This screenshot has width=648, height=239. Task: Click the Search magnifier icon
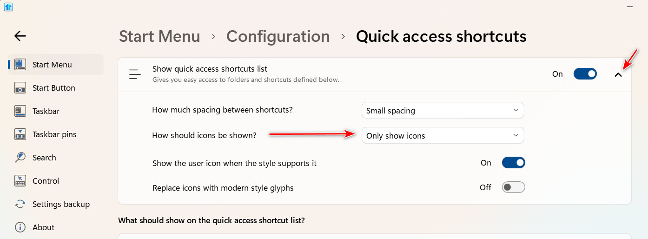pos(20,158)
